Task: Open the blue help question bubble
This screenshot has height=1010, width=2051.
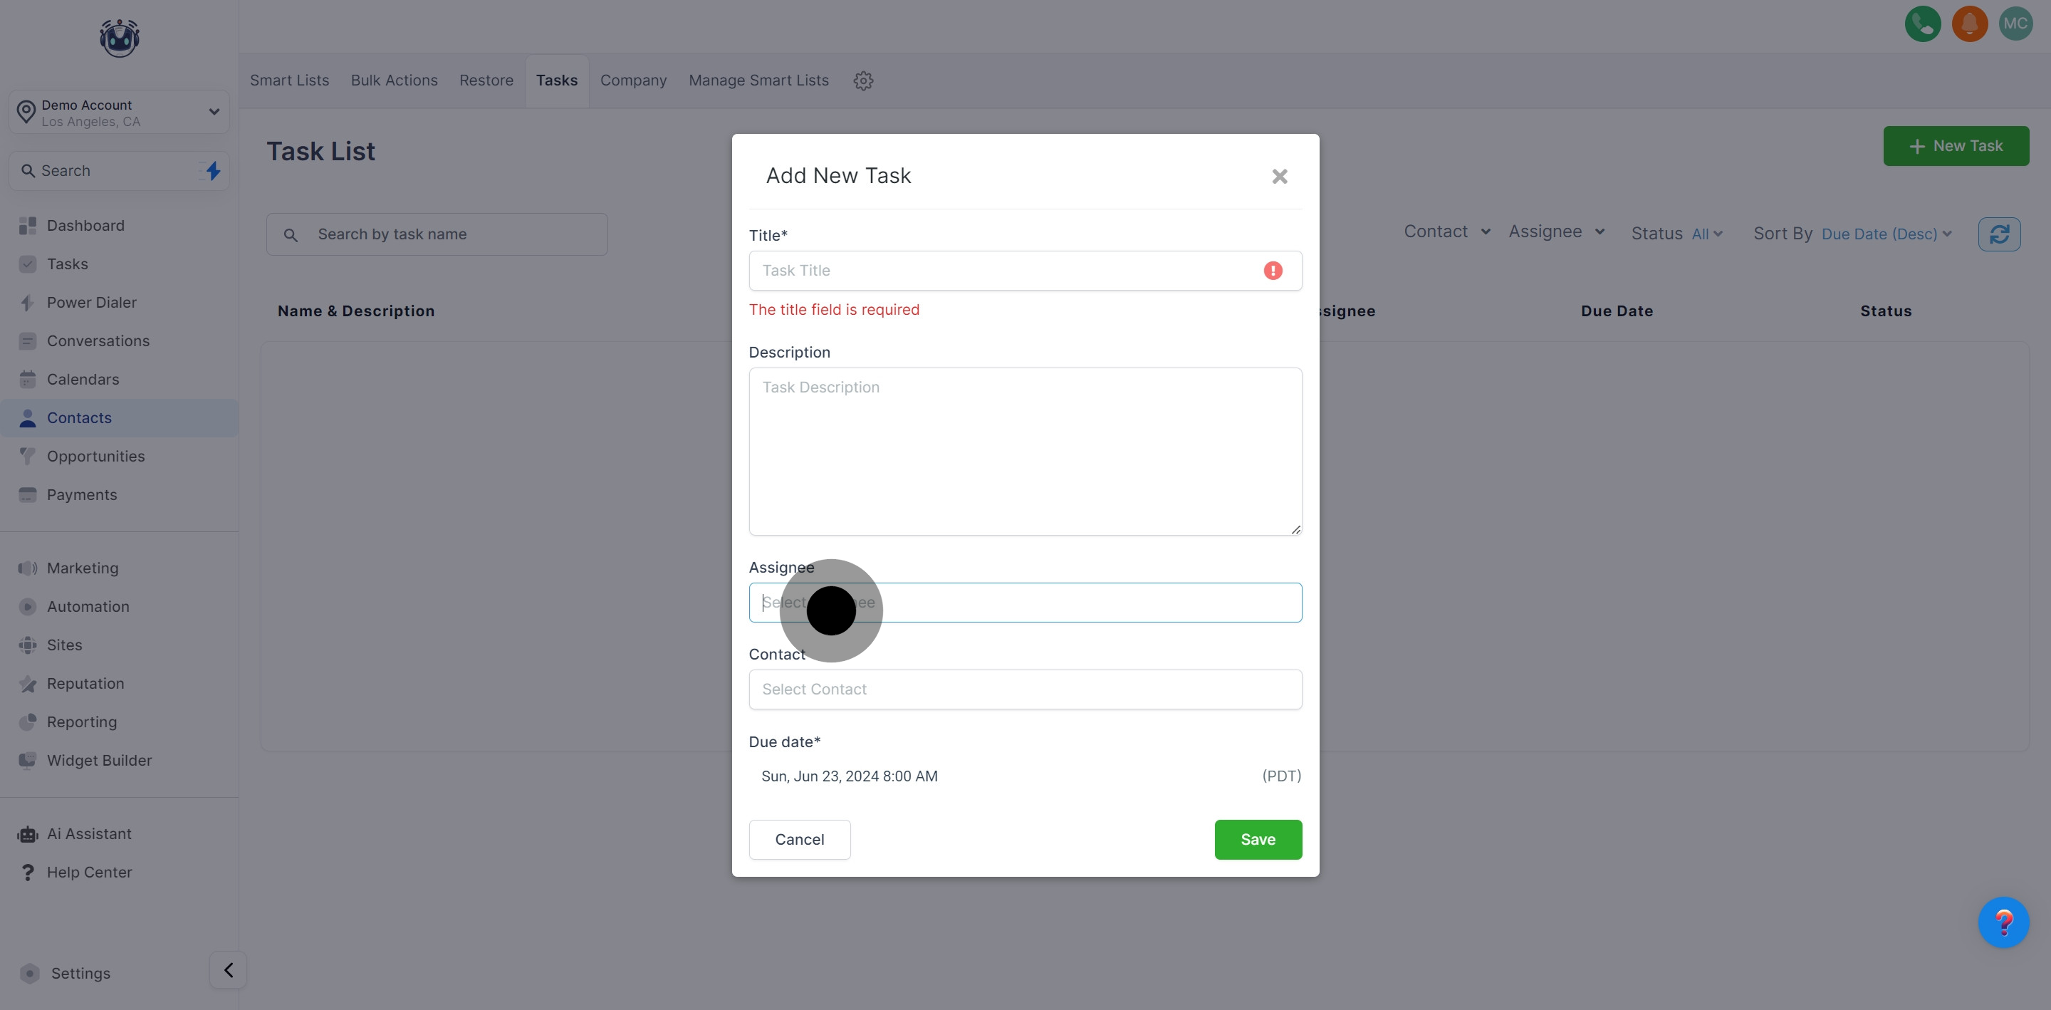Action: 2003,922
